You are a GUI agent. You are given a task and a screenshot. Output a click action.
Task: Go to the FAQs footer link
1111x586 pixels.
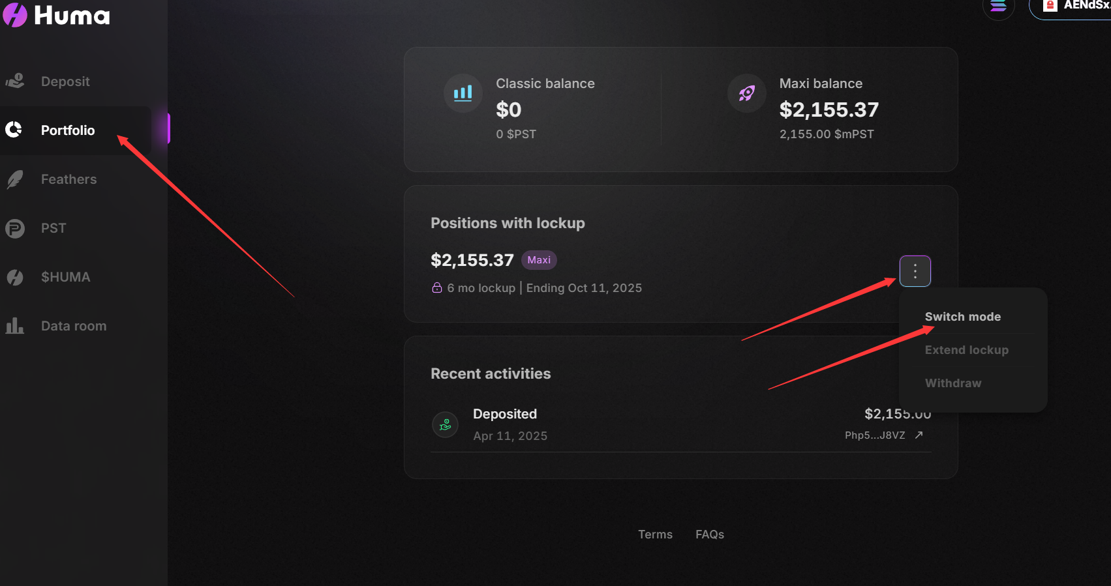(710, 535)
